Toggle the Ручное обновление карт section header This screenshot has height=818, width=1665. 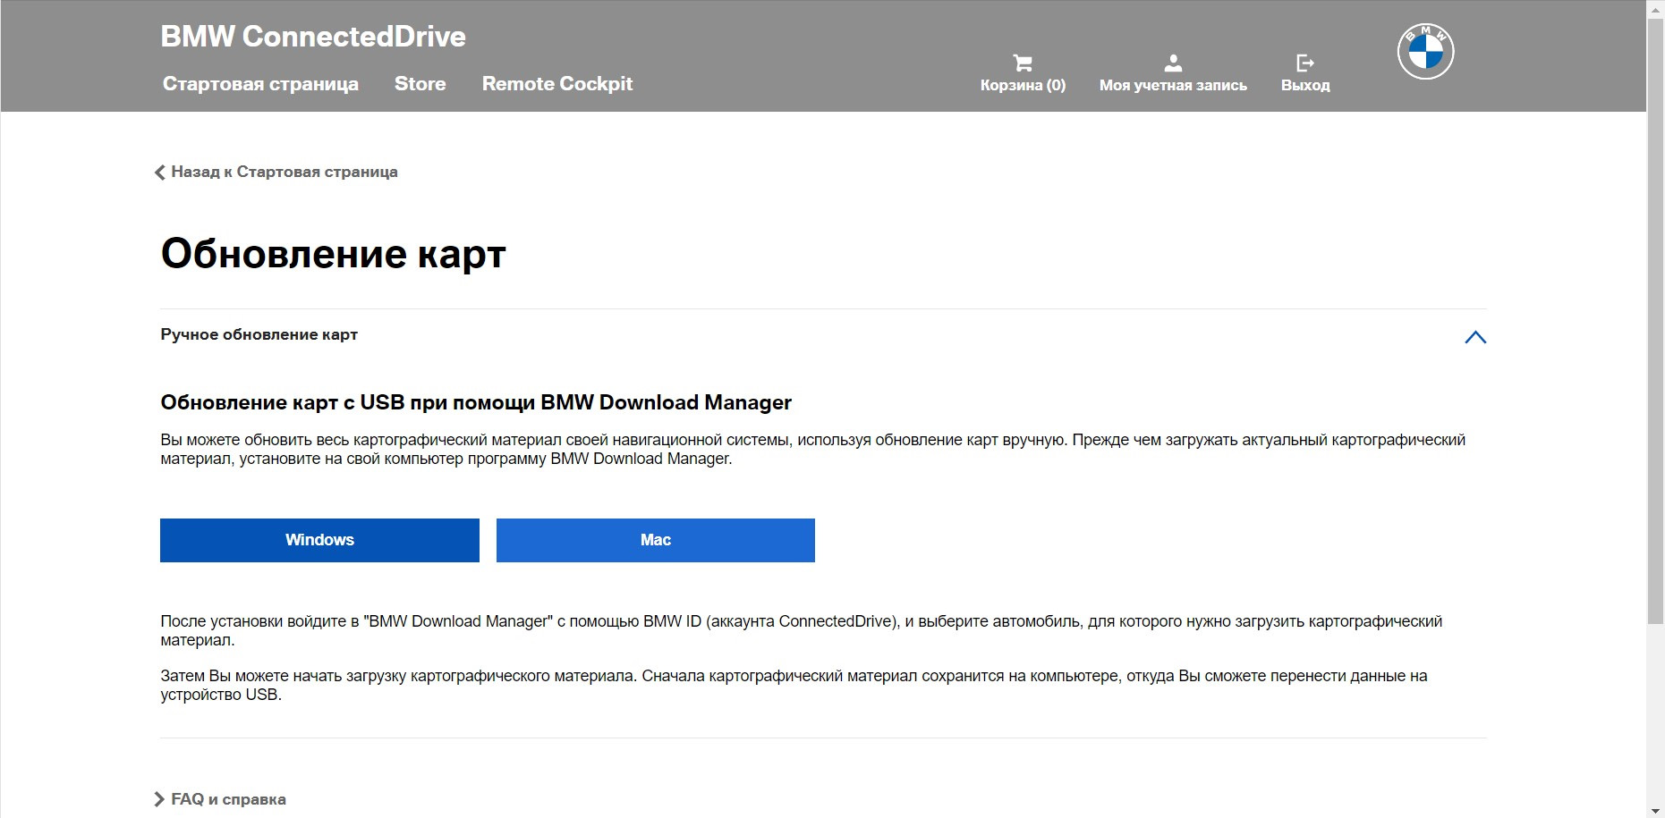coord(259,334)
